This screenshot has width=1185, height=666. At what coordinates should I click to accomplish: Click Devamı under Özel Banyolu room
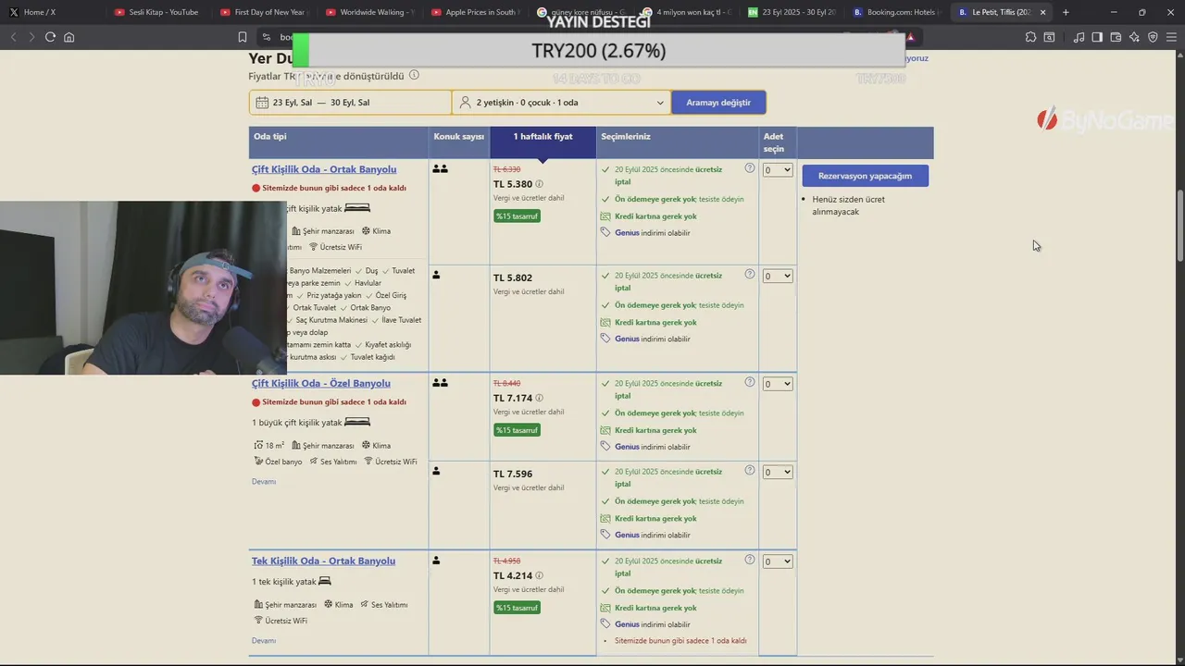264,482
